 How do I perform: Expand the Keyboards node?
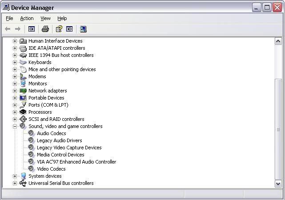pyautogui.click(x=15, y=62)
